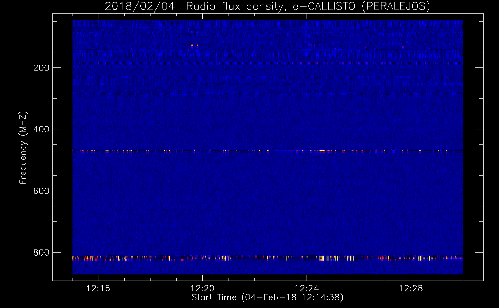This screenshot has width=499, height=308.
Task: Click the date '2018/02/04' in the title
Action: pyautogui.click(x=140, y=6)
